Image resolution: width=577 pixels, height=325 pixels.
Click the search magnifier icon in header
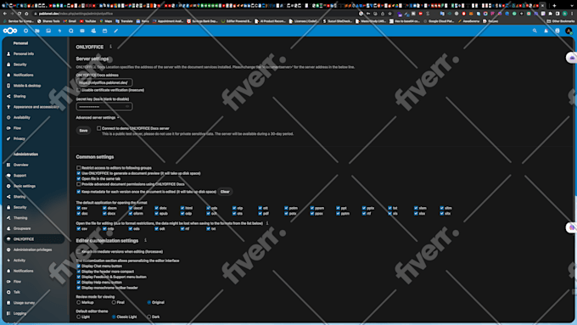point(535,31)
